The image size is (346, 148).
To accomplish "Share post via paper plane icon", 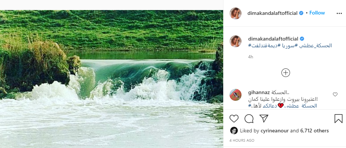I will [264, 118].
